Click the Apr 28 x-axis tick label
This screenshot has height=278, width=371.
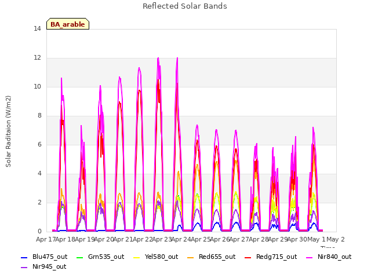pos(259,239)
